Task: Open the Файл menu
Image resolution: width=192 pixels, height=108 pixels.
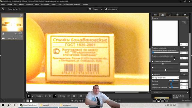Action: (x=3, y=4)
